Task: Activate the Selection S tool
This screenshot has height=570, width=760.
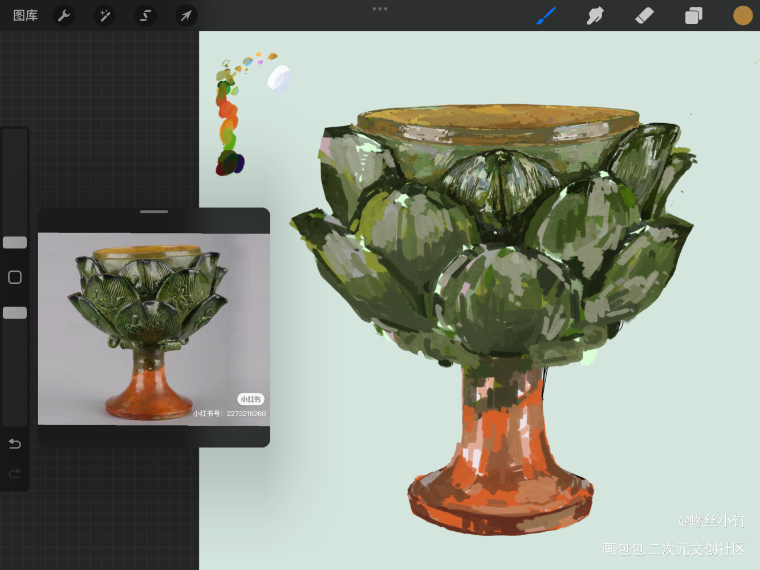Action: tap(145, 15)
